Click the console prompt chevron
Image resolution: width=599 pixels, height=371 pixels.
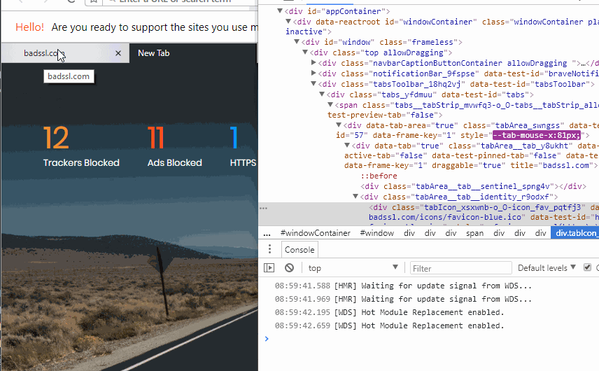point(267,339)
